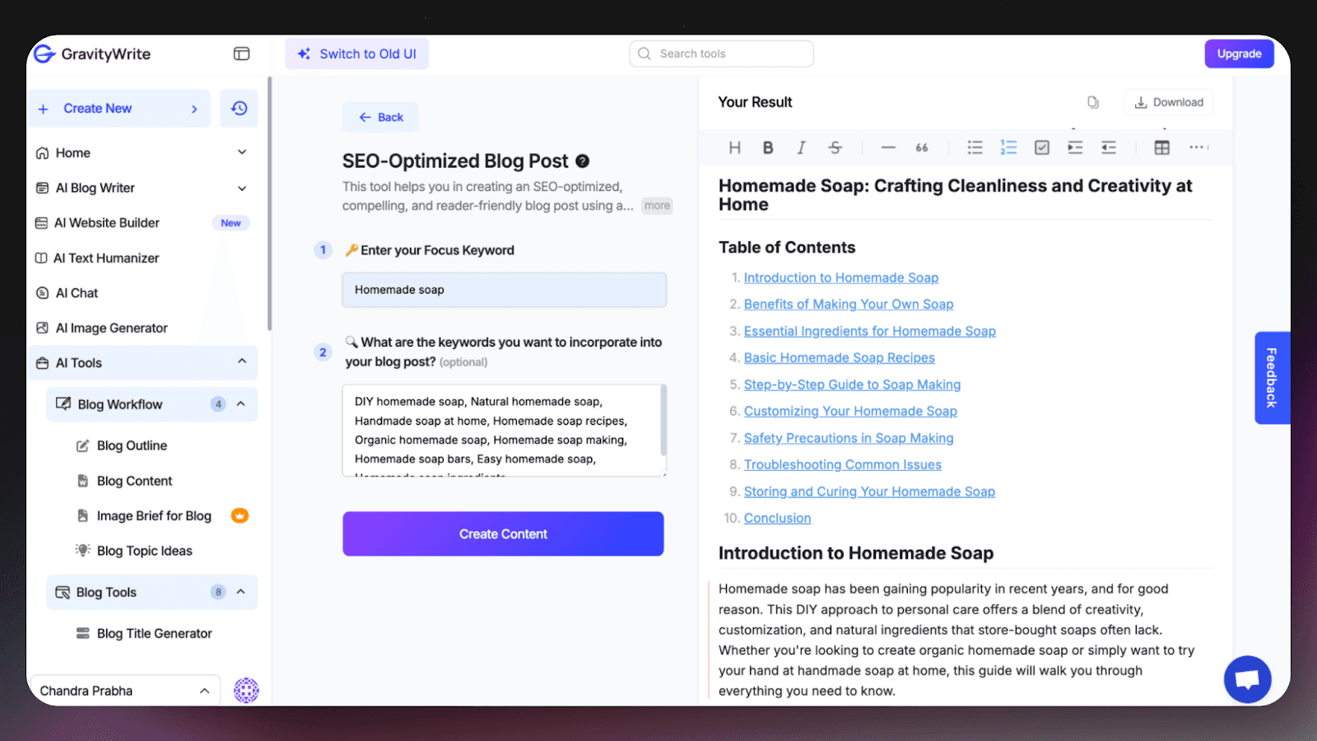This screenshot has width=1317, height=741.
Task: Open history icon beside Create New
Action: (239, 109)
